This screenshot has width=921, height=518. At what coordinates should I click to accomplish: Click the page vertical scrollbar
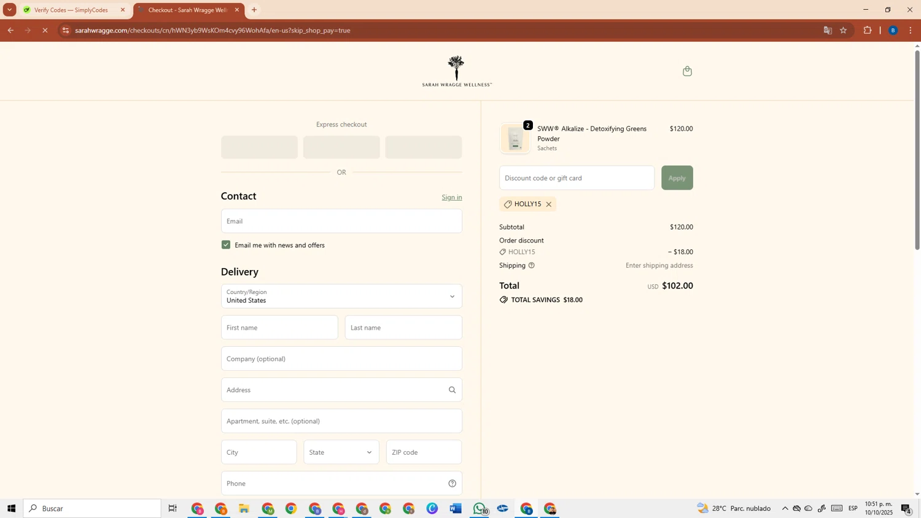coord(917,150)
